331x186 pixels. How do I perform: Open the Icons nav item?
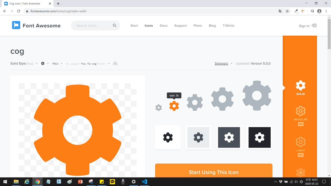tap(149, 26)
